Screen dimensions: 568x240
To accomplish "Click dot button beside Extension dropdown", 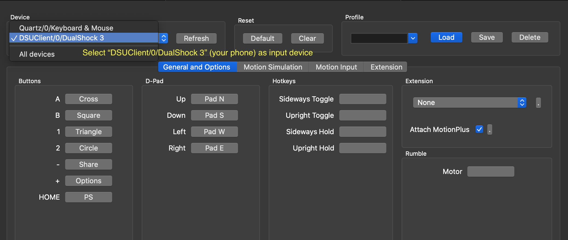I will pyautogui.click(x=538, y=103).
